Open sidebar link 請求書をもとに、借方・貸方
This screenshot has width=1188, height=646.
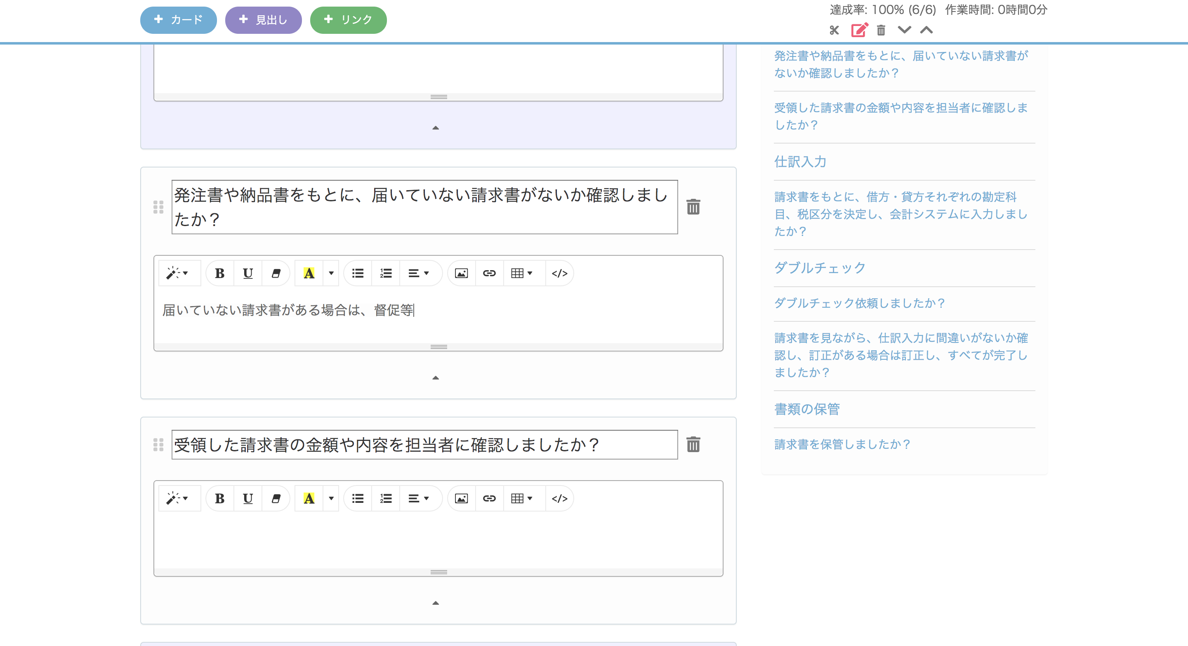click(900, 214)
